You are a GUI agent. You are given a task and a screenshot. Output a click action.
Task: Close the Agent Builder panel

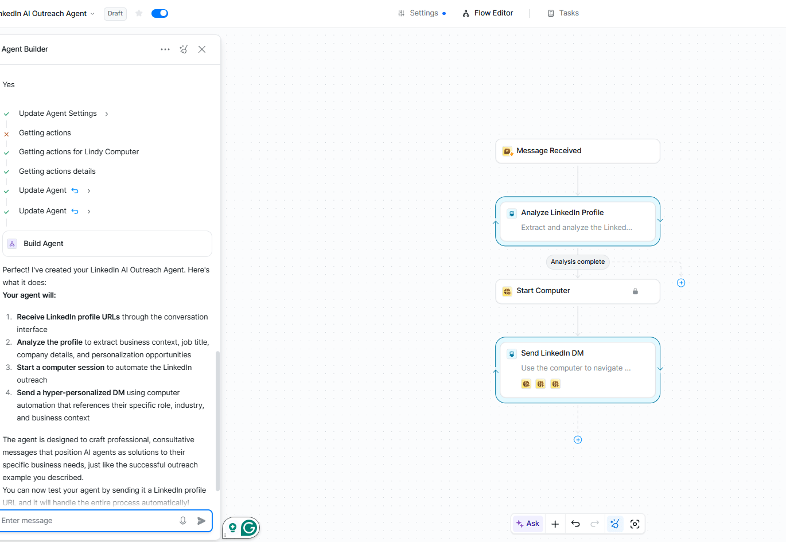click(x=202, y=49)
